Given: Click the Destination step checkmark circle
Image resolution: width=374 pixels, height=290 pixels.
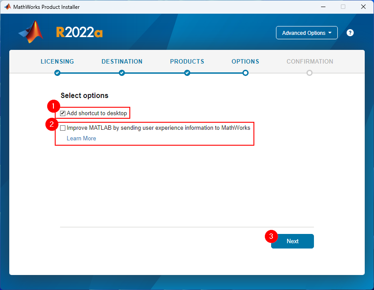Looking at the screenshot, I should click(122, 73).
